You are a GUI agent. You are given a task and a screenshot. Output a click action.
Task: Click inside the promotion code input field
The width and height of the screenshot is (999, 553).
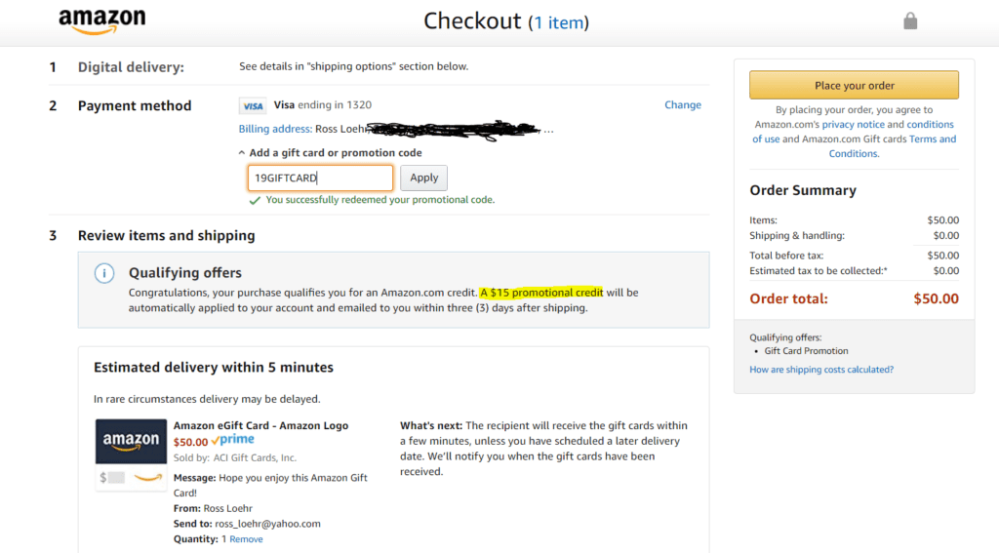point(320,178)
